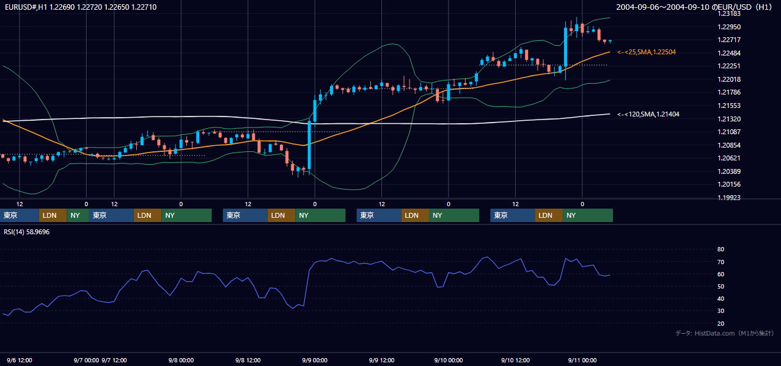The width and height of the screenshot is (781, 366).
Task: Select the 9/8 12:00 time label
Action: pos(248,361)
